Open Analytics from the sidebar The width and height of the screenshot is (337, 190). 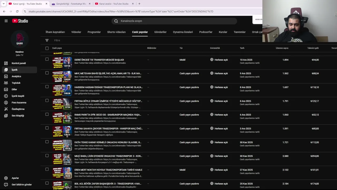16,77
